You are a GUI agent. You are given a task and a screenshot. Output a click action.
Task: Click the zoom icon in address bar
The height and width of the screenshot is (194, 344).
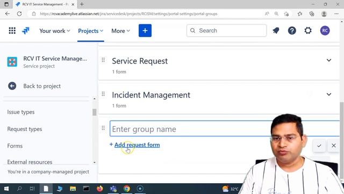pyautogui.click(x=276, y=13)
